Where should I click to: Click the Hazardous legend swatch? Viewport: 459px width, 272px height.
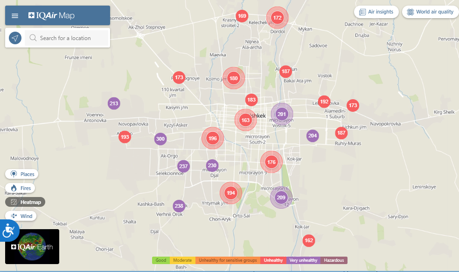[334, 260]
